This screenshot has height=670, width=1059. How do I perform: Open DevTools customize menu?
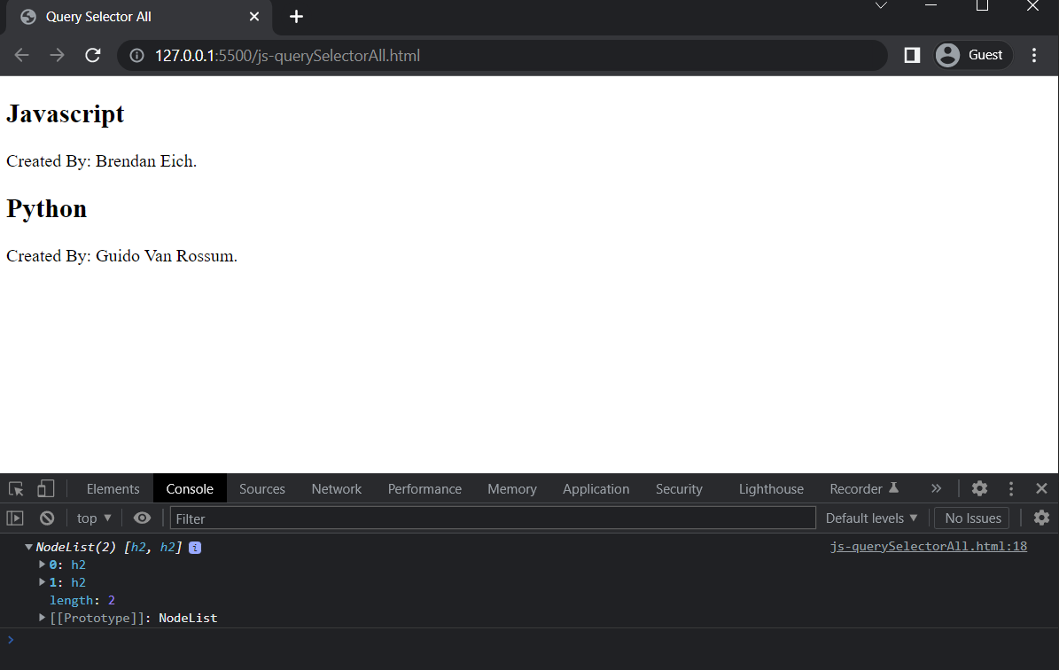tap(1011, 488)
